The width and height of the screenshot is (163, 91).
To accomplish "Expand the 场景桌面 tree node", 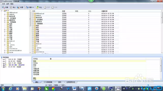I will click(x=5, y=22).
